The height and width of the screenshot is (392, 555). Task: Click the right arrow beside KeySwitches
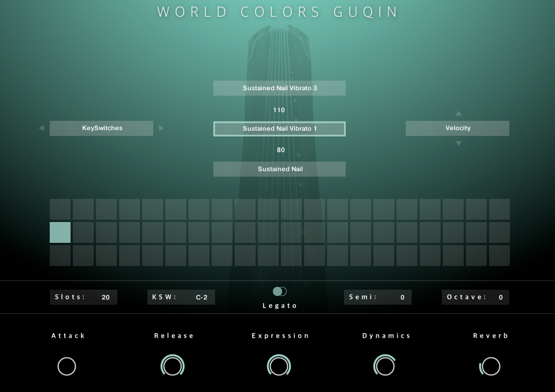pos(161,128)
